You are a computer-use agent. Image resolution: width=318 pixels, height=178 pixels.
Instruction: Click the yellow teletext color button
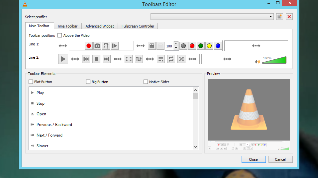209,46
